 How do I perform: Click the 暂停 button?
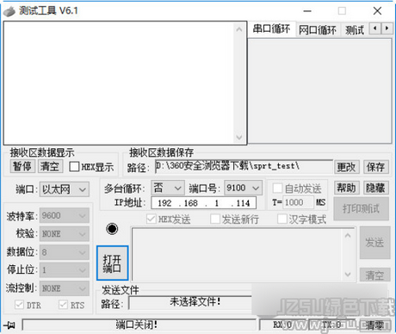(x=22, y=166)
